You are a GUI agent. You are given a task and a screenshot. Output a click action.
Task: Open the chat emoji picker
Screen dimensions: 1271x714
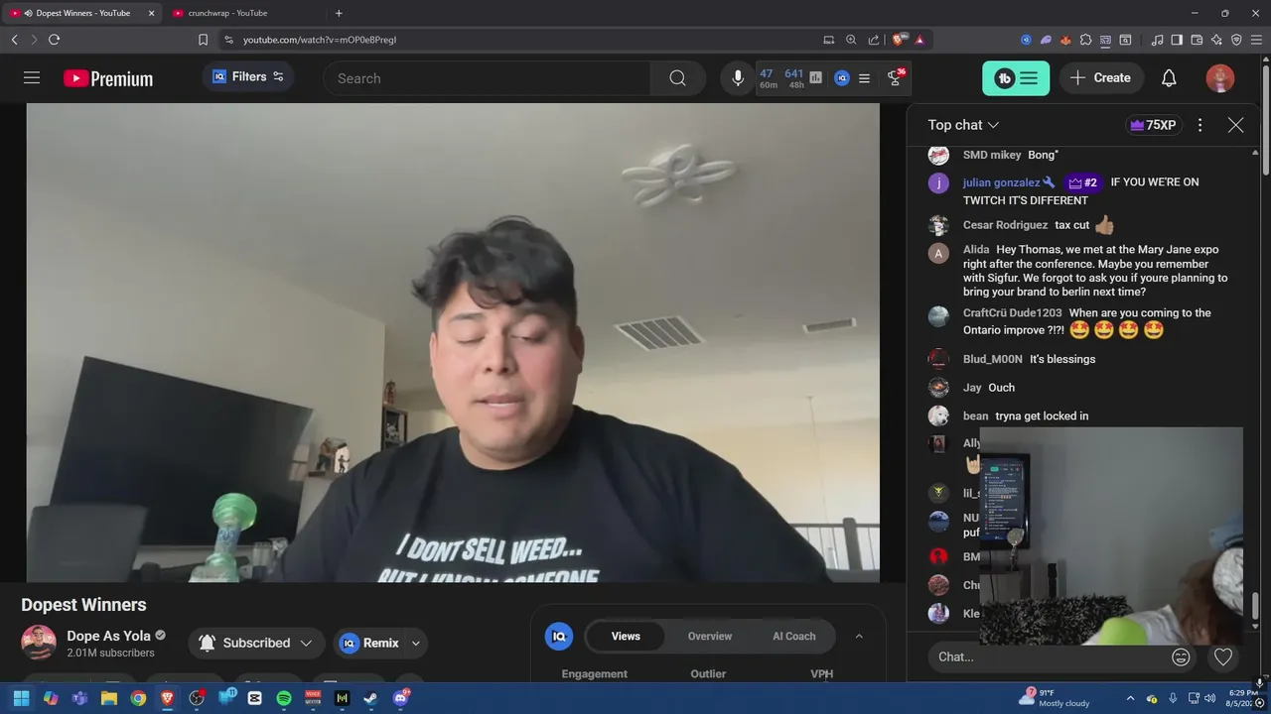click(x=1181, y=656)
